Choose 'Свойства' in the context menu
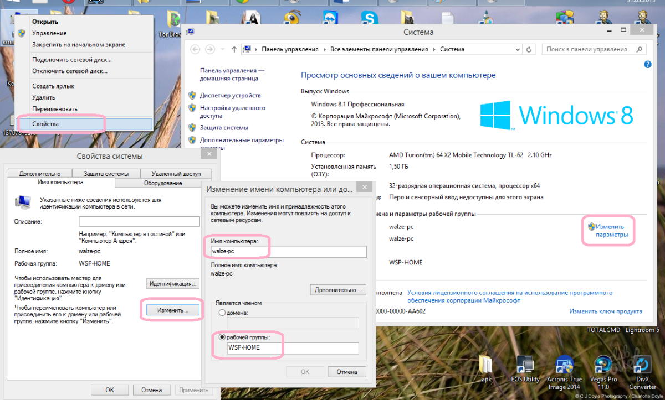The height and width of the screenshot is (400, 665). pyautogui.click(x=45, y=124)
